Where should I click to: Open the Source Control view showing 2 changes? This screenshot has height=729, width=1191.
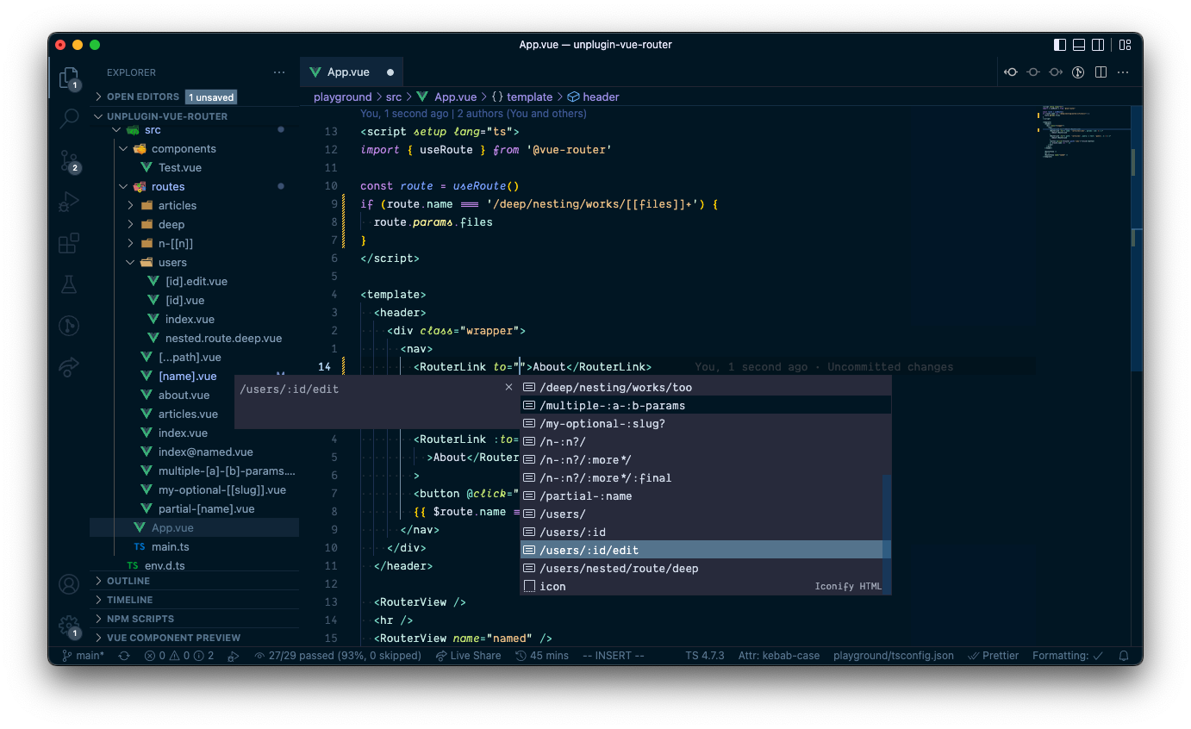tap(69, 160)
